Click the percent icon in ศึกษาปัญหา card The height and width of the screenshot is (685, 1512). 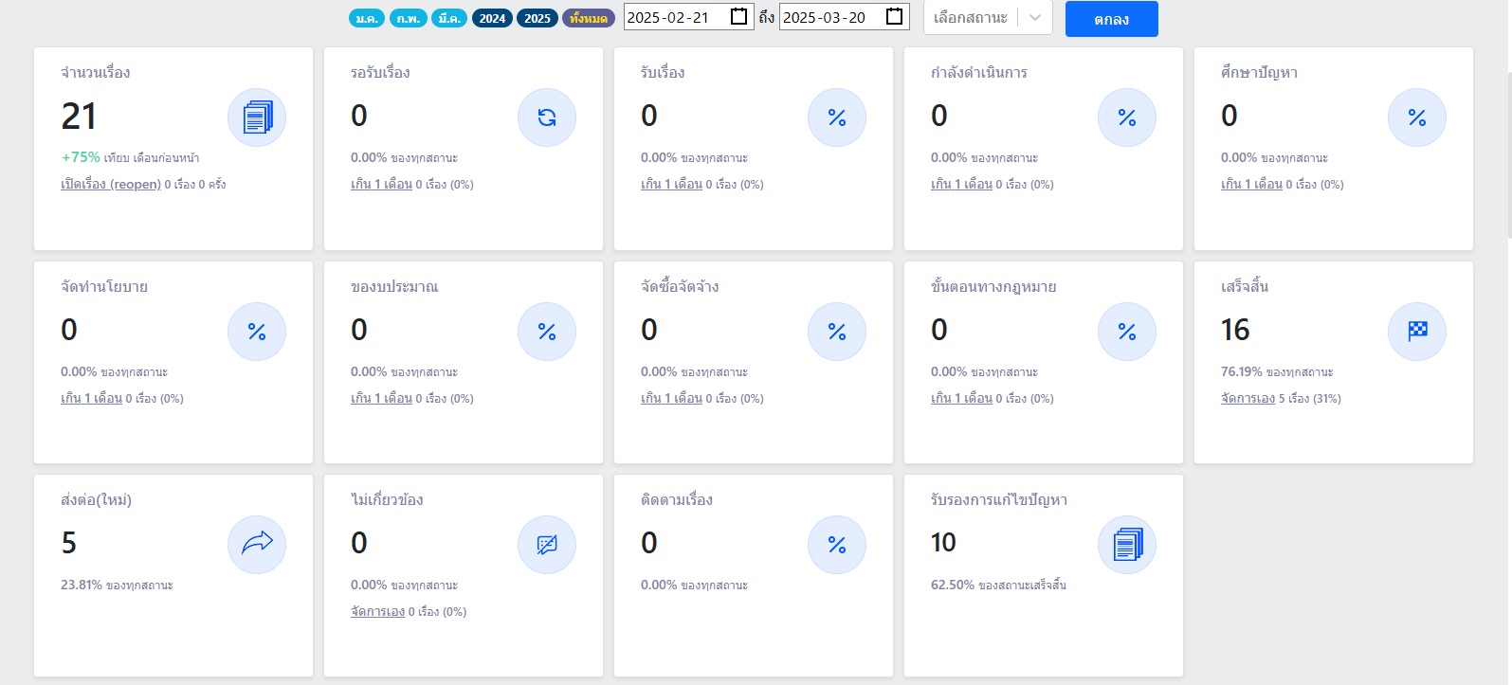(x=1417, y=117)
